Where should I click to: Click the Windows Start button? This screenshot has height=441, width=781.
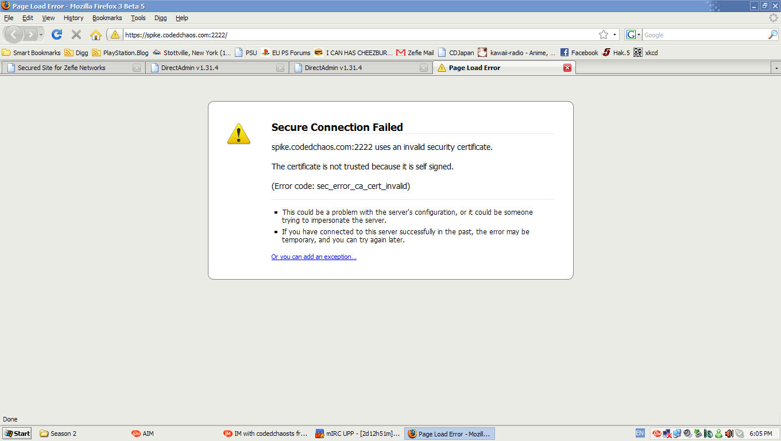(17, 434)
